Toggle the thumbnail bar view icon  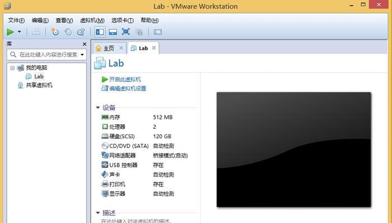[113, 32]
